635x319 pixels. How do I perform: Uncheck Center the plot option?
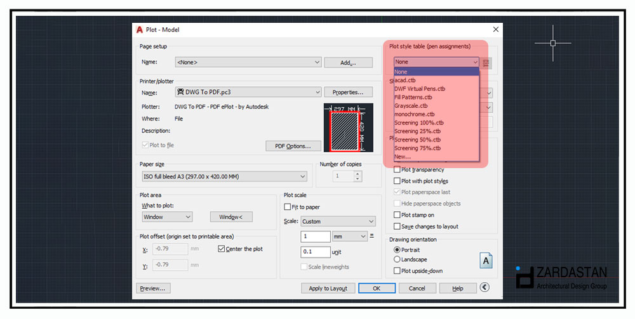222,249
